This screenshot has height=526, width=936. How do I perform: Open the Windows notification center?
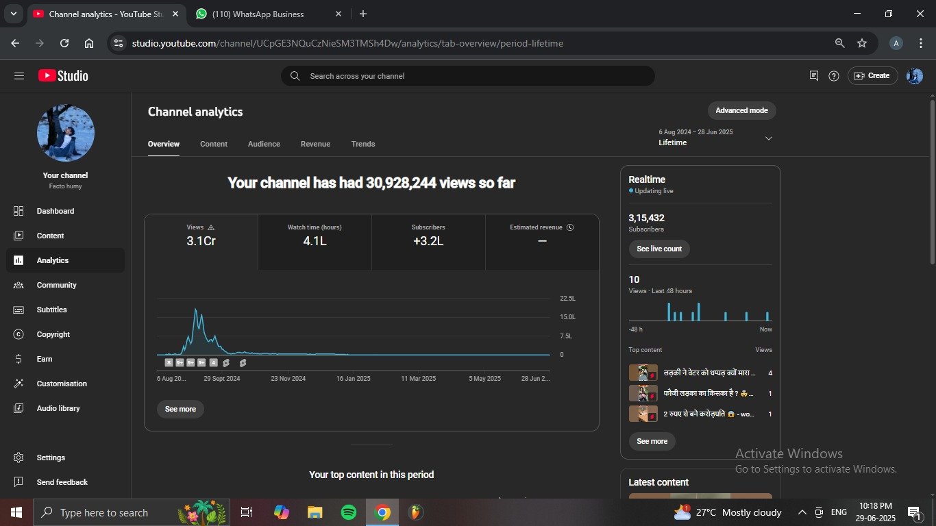(914, 512)
